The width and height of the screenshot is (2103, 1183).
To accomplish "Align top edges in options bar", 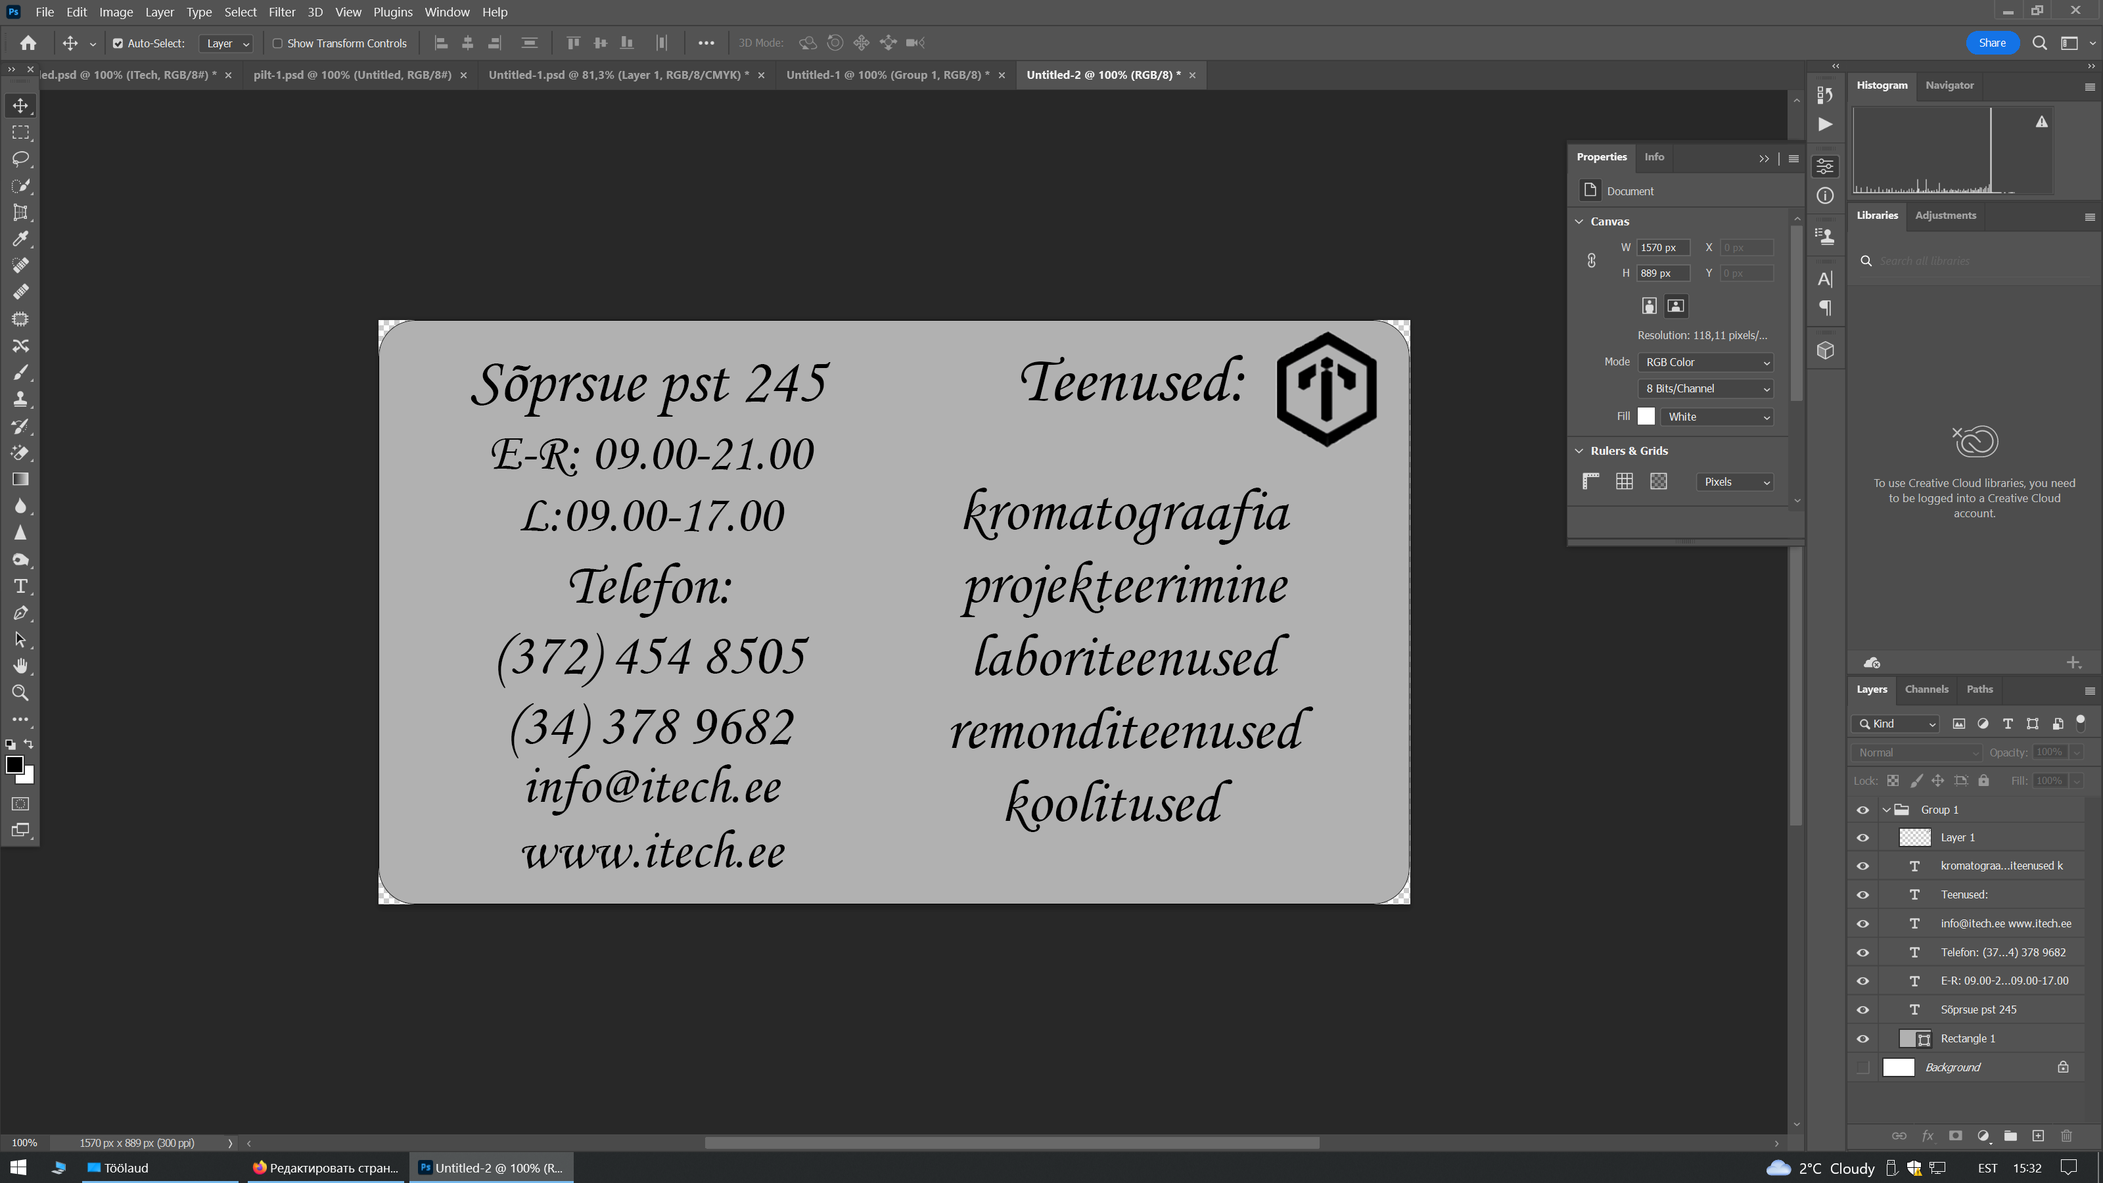I will click(x=573, y=43).
